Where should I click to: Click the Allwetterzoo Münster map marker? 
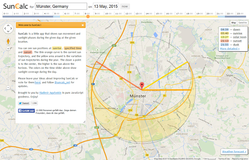pos(117,108)
